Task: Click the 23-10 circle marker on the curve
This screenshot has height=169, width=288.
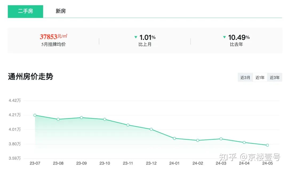Action: point(105,119)
